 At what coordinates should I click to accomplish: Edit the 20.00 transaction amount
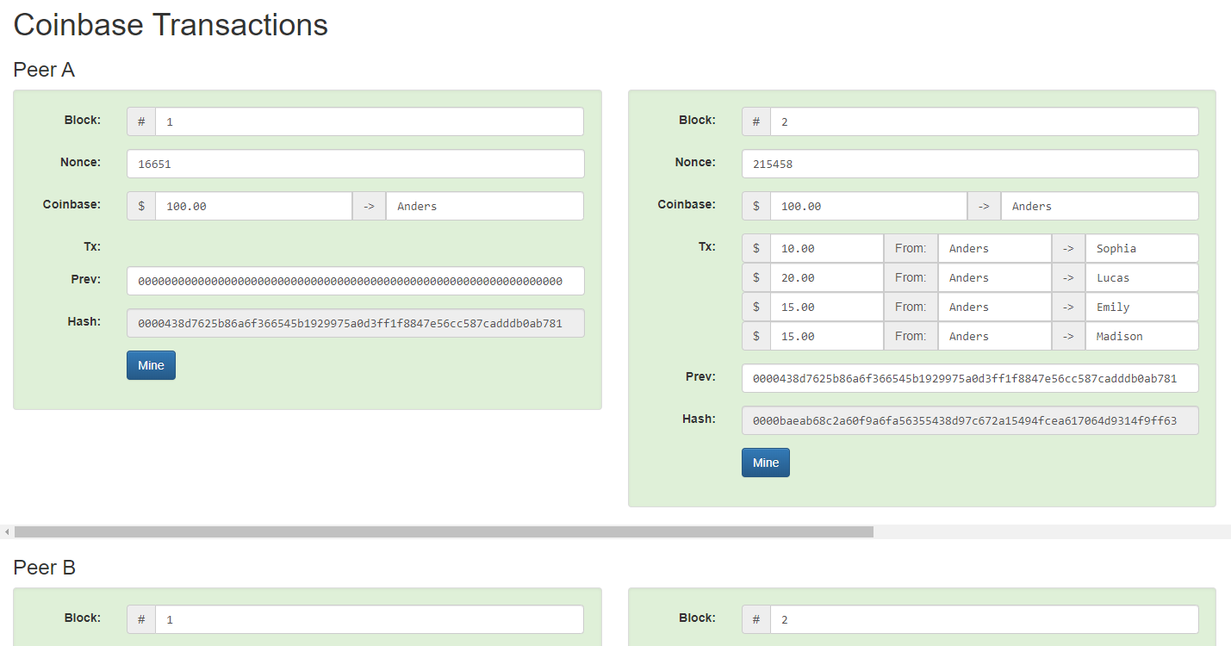click(827, 277)
